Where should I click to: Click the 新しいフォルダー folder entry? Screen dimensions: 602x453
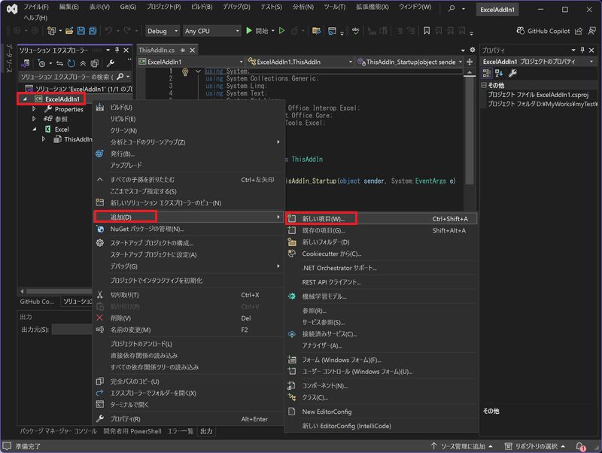[325, 242]
